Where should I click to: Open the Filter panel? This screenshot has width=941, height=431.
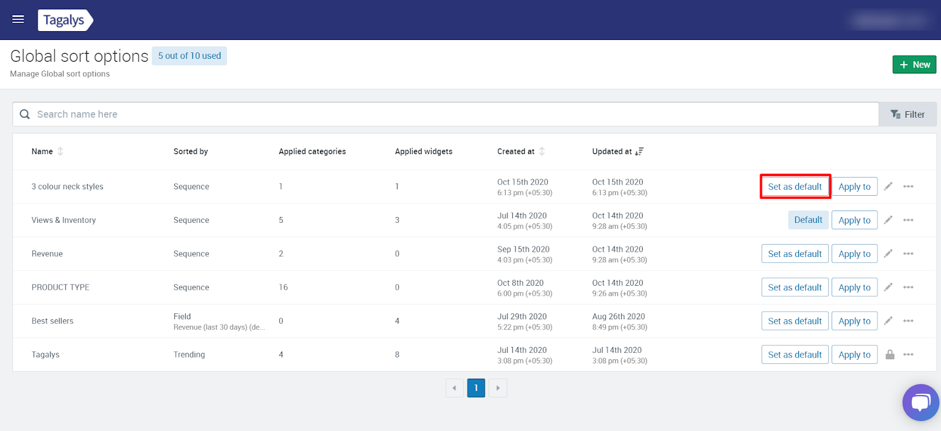[907, 114]
